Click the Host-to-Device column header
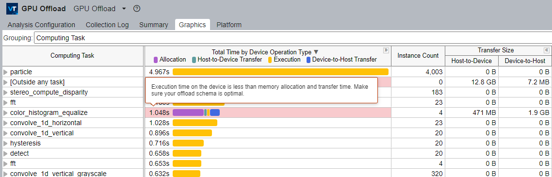The height and width of the screenshot is (177, 552). pos(472,61)
